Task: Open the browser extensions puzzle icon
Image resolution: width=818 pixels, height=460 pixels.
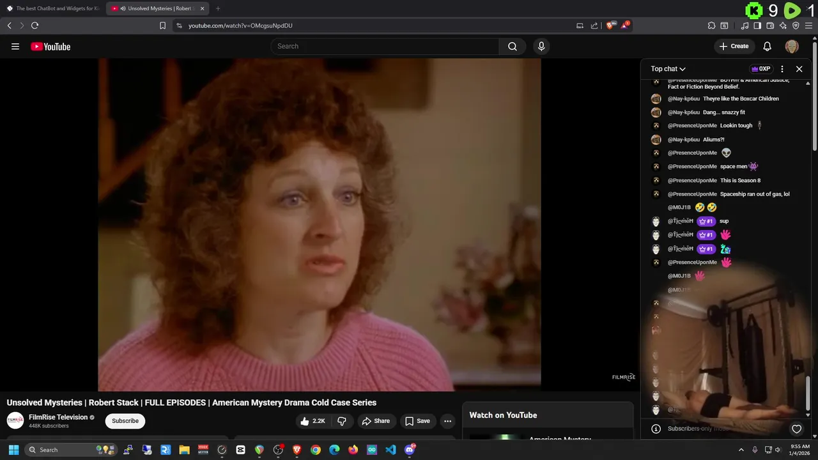Action: coord(711,26)
